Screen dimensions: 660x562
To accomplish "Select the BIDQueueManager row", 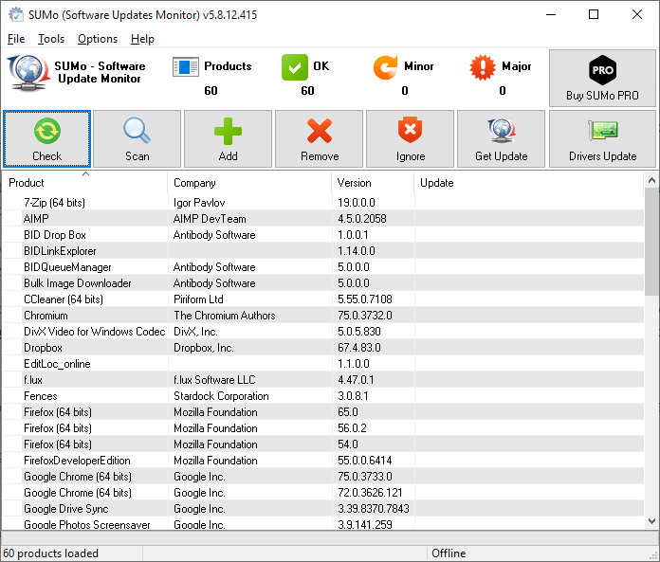I will click(x=323, y=266).
